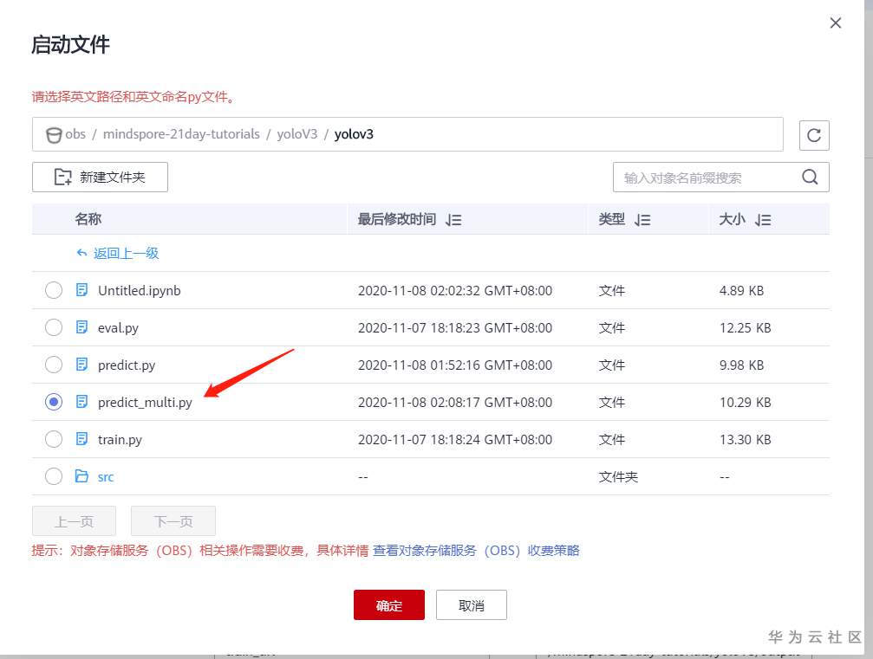Click file name train.py
The image size is (873, 659).
tap(120, 440)
